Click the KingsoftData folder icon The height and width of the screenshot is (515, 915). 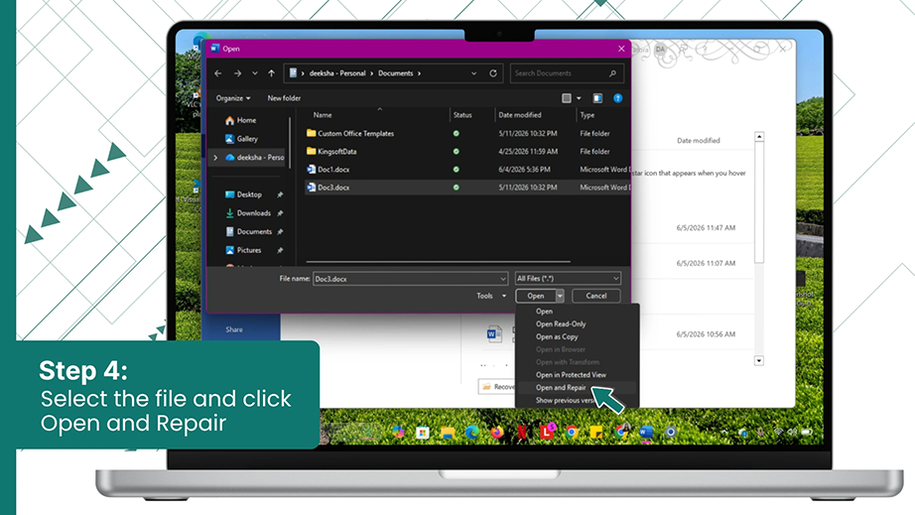click(x=311, y=152)
